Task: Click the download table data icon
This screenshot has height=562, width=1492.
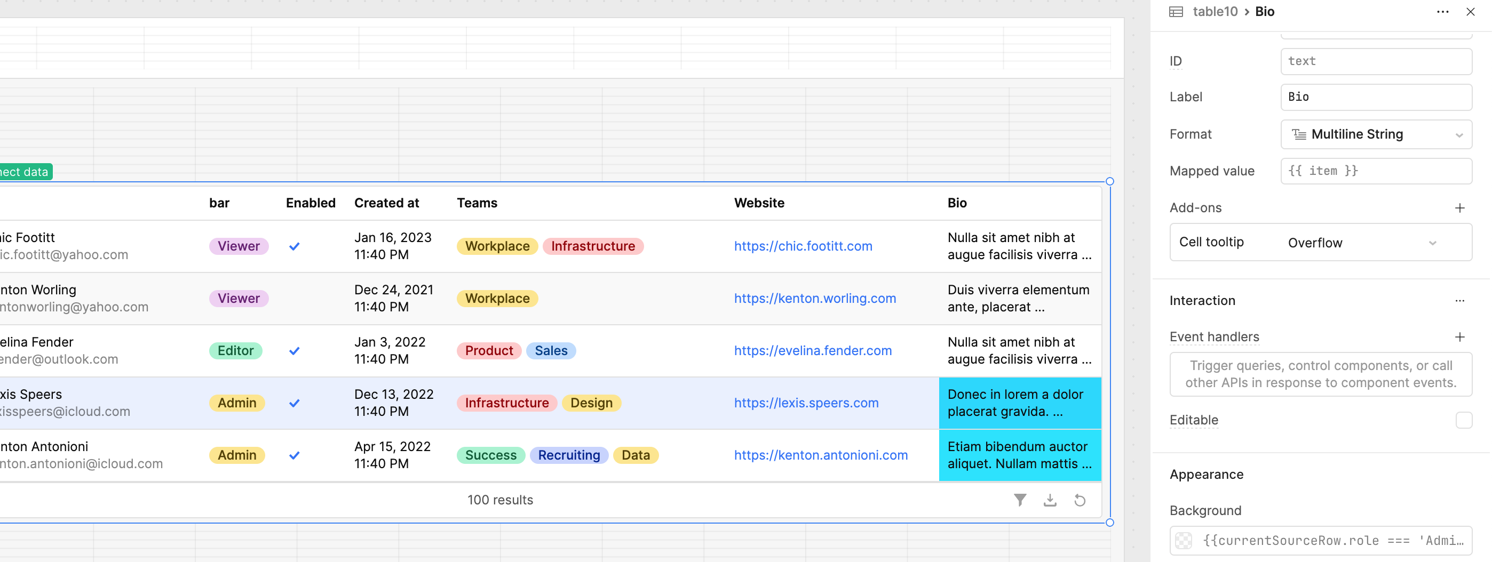Action: click(x=1050, y=500)
